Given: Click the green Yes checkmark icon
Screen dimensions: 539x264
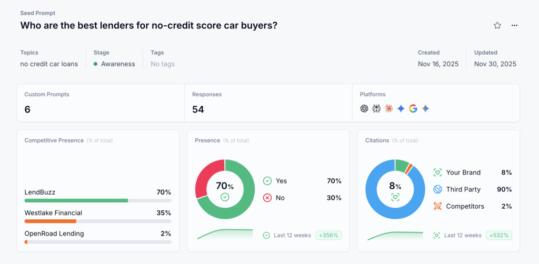Looking at the screenshot, I should tap(267, 181).
